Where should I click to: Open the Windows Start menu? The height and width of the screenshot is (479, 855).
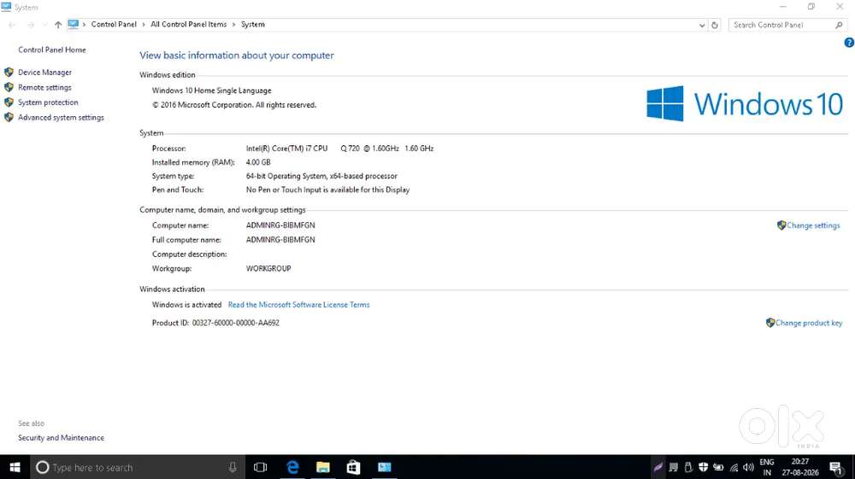15,468
